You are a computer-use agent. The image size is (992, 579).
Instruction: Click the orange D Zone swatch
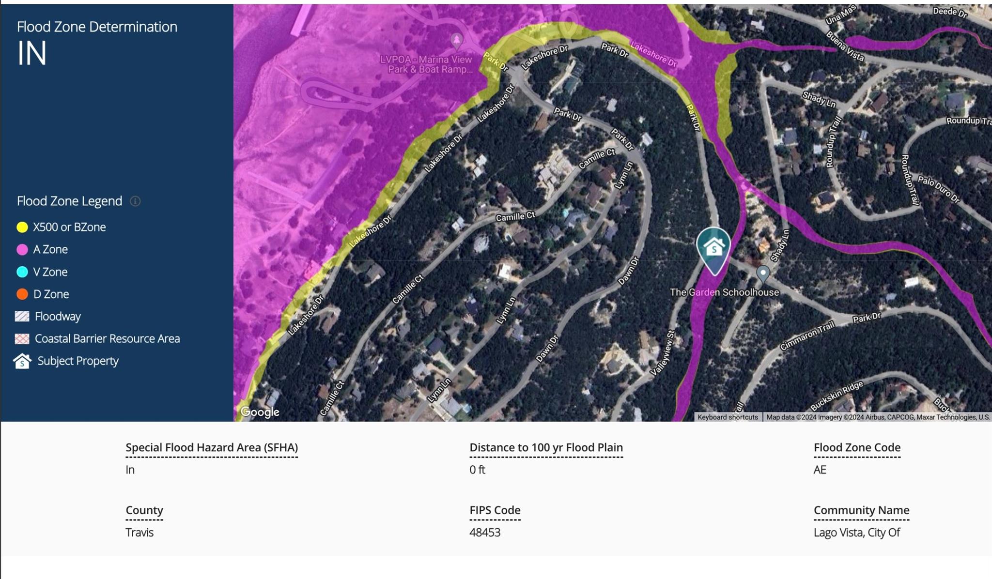(x=22, y=294)
